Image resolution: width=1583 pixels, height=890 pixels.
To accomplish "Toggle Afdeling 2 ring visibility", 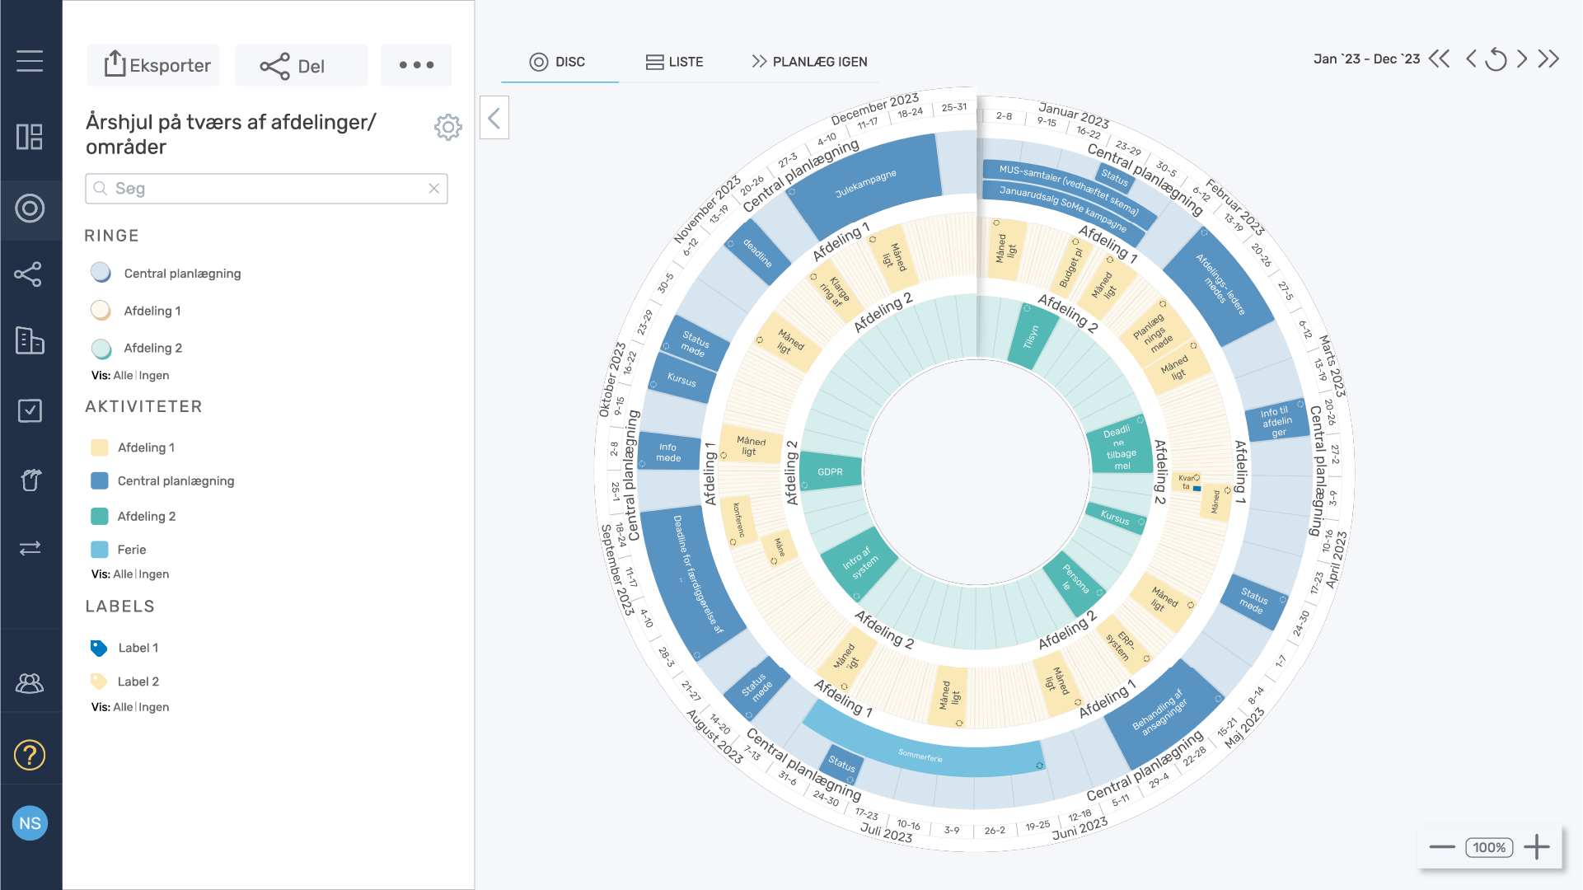I will [101, 348].
